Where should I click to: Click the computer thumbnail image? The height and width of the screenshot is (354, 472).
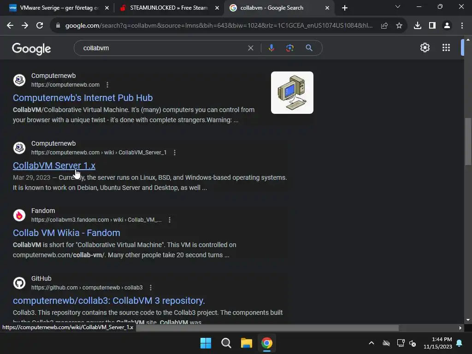click(x=292, y=93)
